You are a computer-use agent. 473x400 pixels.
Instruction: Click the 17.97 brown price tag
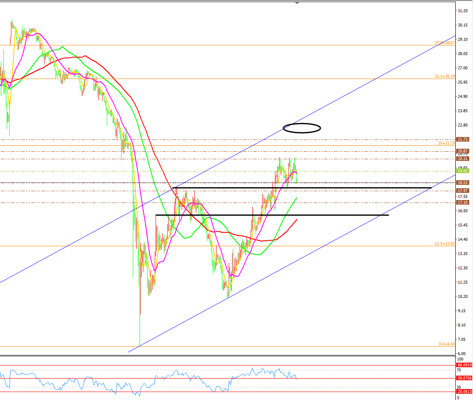pos(462,191)
